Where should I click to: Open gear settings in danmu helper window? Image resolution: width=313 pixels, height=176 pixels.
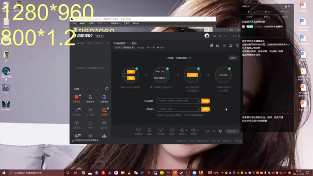289,6
